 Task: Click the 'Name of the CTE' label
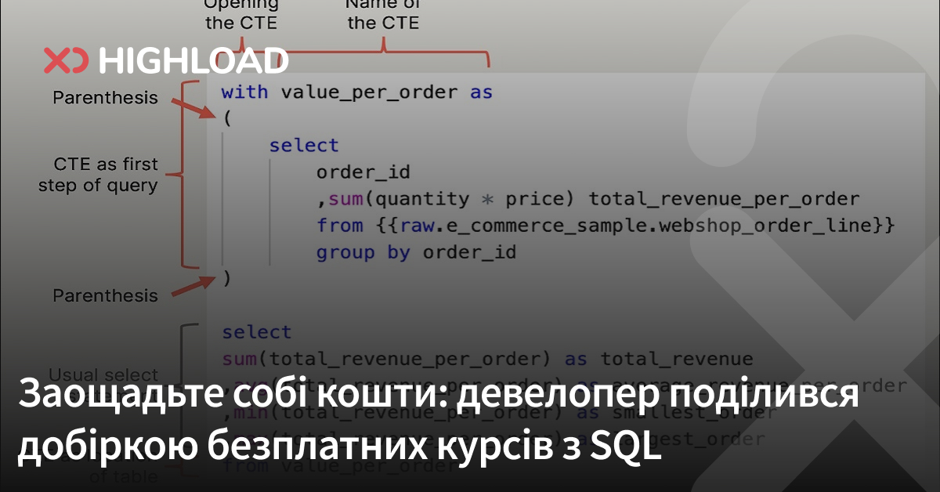[383, 14]
